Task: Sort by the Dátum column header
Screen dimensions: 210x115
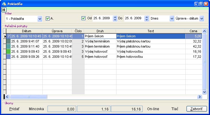Action: click(26, 31)
